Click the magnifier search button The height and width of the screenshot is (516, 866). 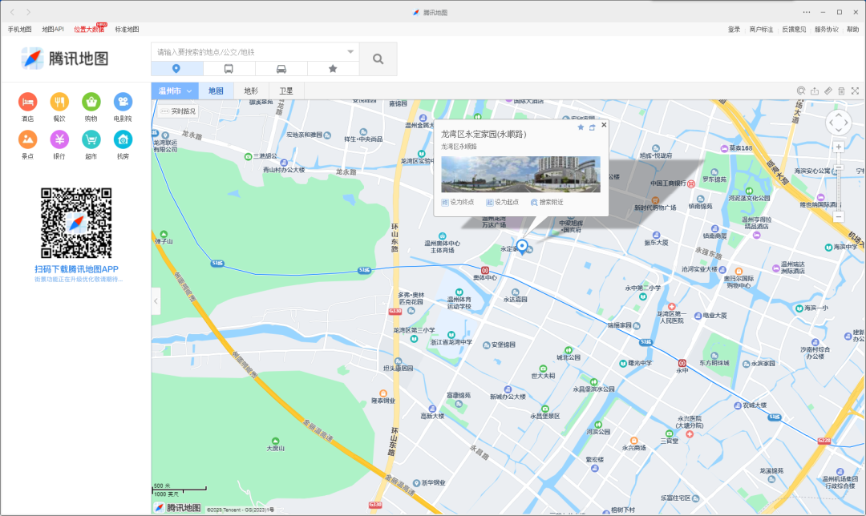[x=378, y=59]
